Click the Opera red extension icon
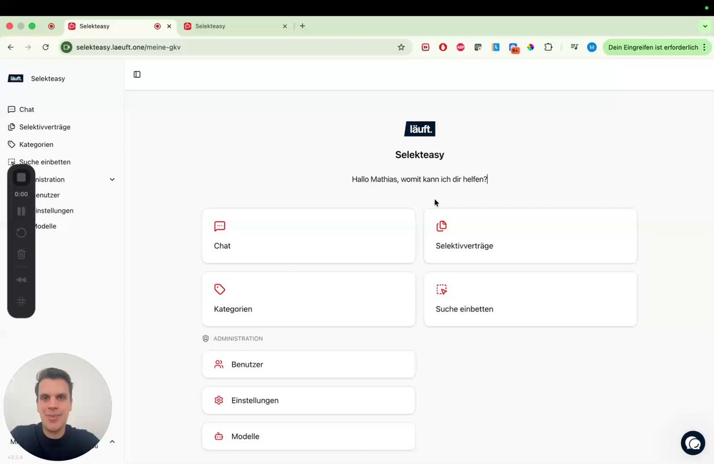The height and width of the screenshot is (464, 714). coord(442,47)
